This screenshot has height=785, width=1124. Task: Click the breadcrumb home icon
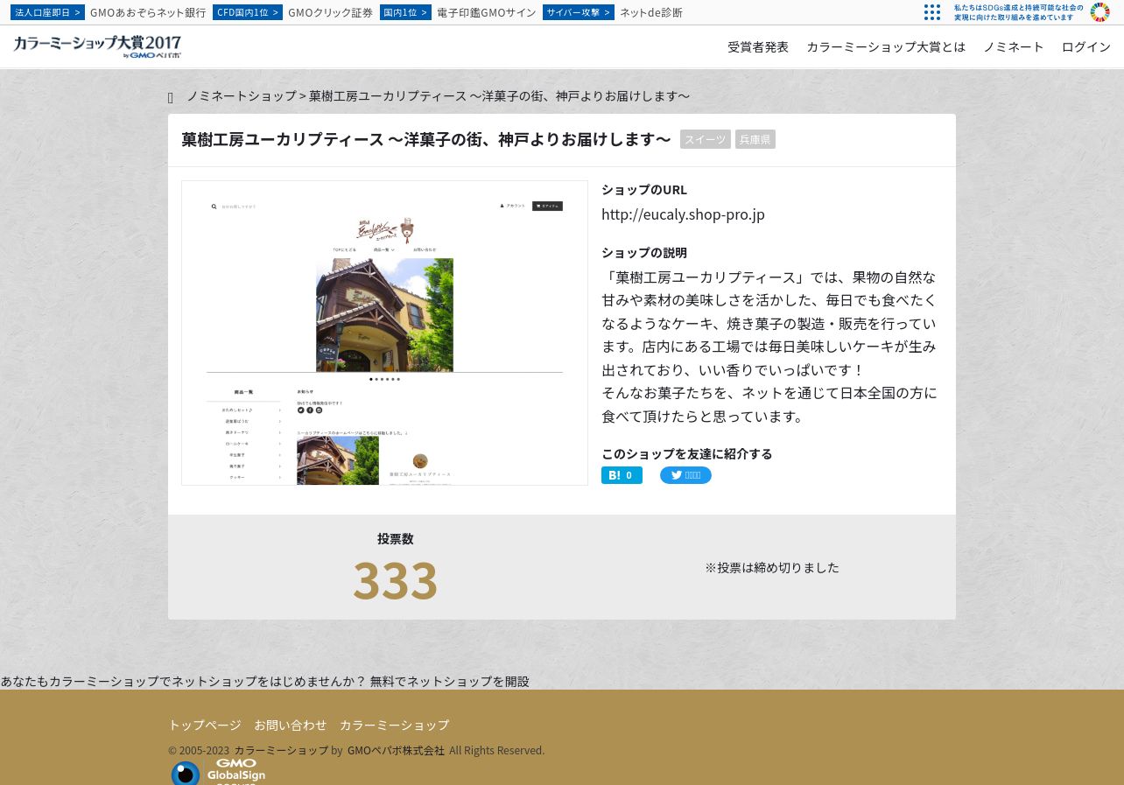(171, 97)
